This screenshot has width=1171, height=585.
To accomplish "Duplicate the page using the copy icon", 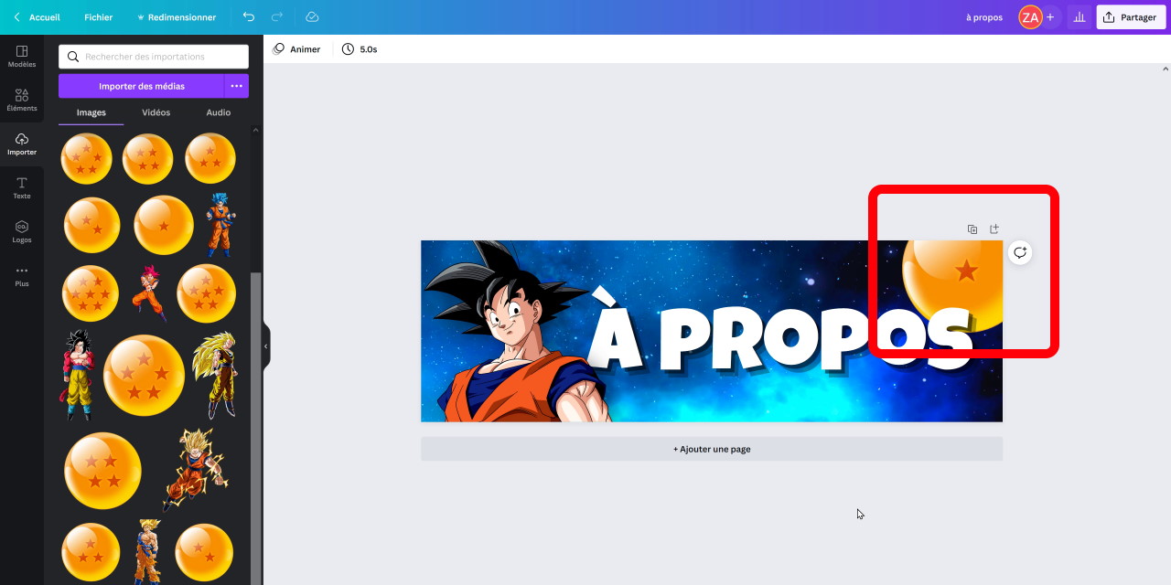I will [972, 229].
